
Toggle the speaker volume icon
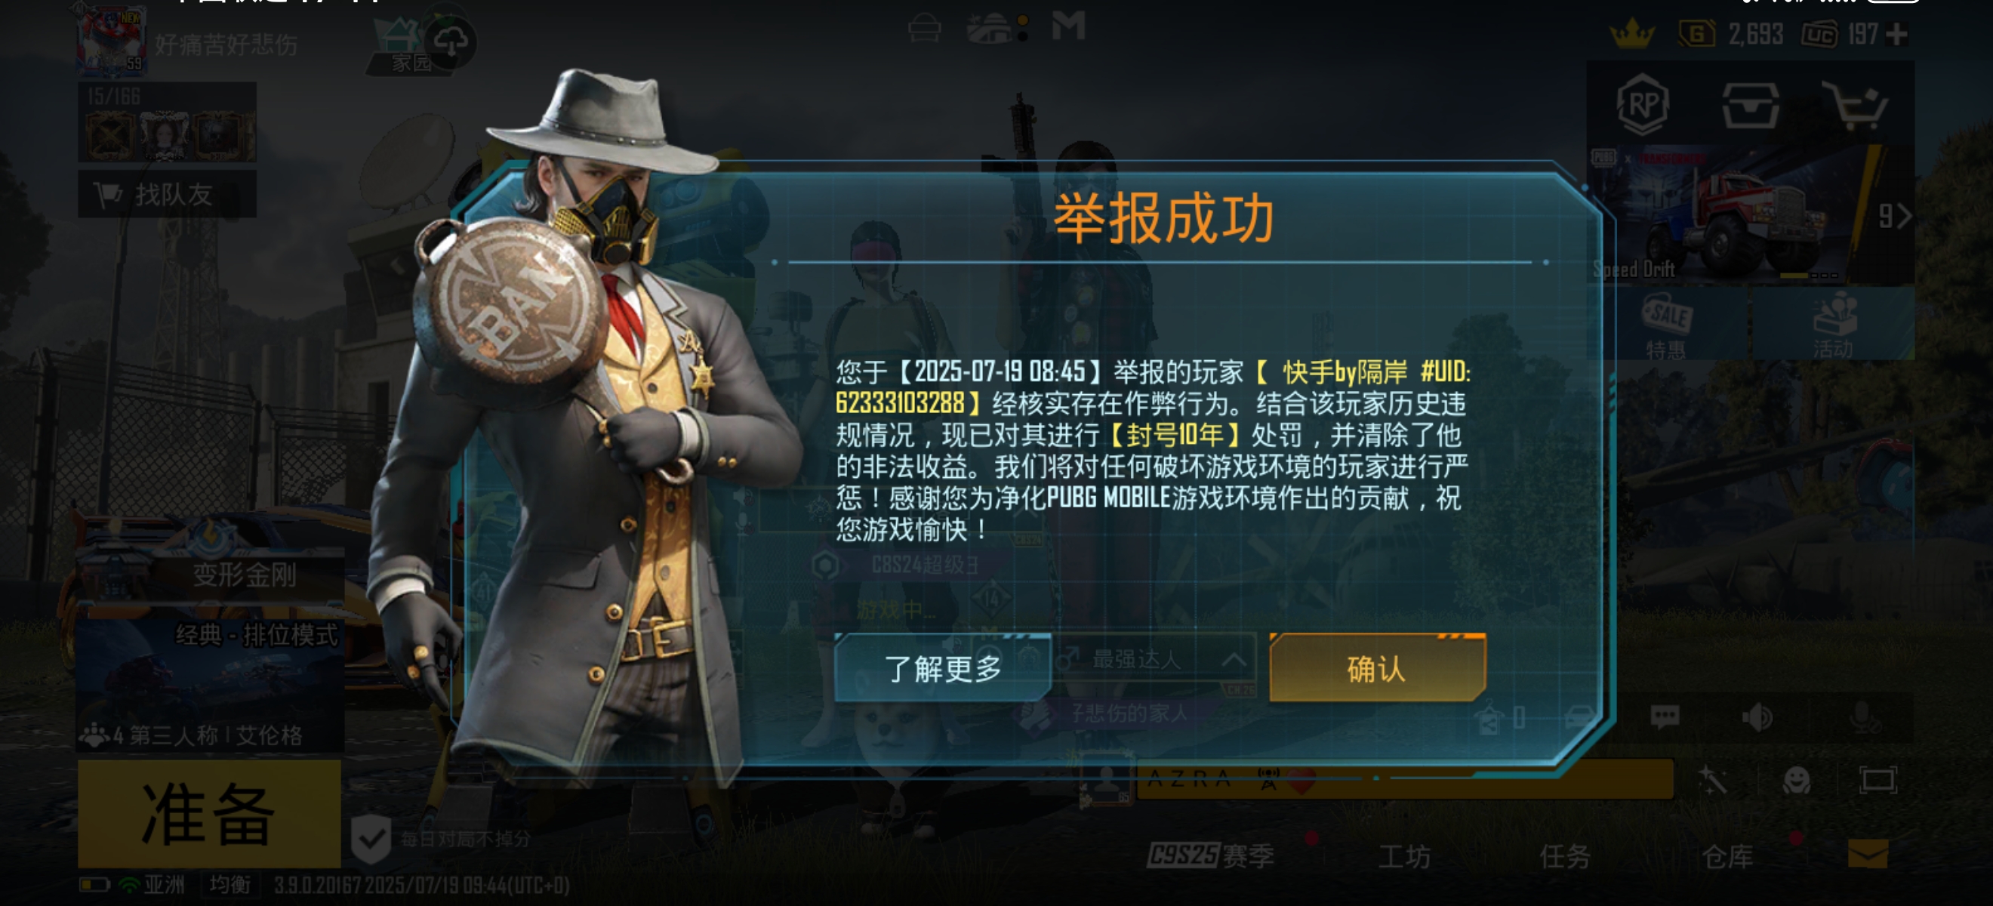[1757, 717]
